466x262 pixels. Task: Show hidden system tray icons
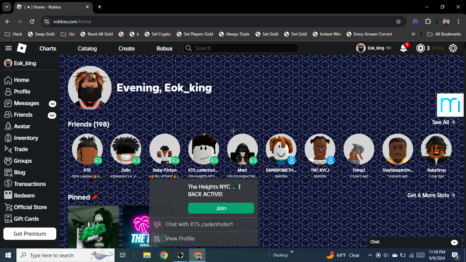click(x=370, y=255)
